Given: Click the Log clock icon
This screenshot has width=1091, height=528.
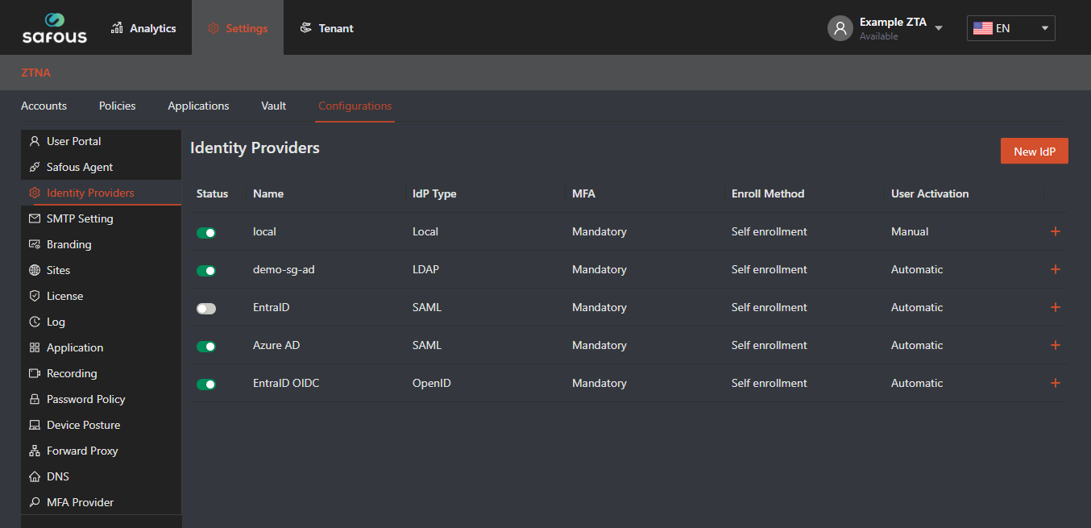Looking at the screenshot, I should [x=35, y=322].
